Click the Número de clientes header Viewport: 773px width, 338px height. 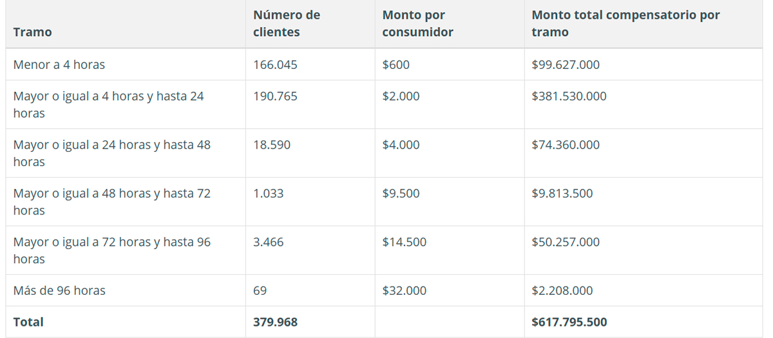[287, 23]
